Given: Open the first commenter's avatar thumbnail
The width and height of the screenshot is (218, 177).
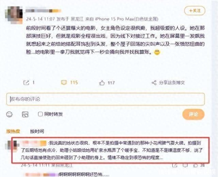Looking at the screenshot, I should tap(11, 146).
